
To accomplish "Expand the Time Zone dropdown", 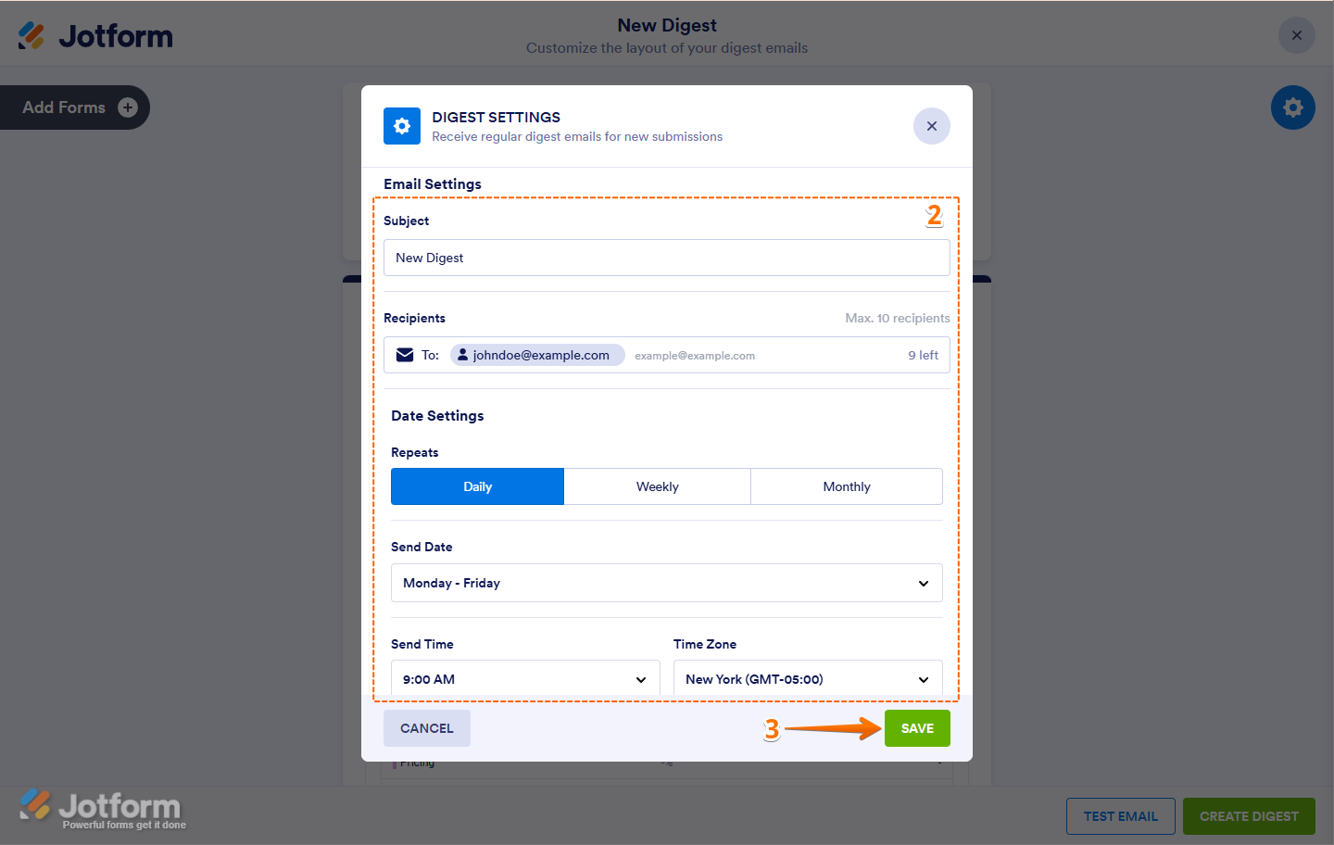I will coord(807,679).
